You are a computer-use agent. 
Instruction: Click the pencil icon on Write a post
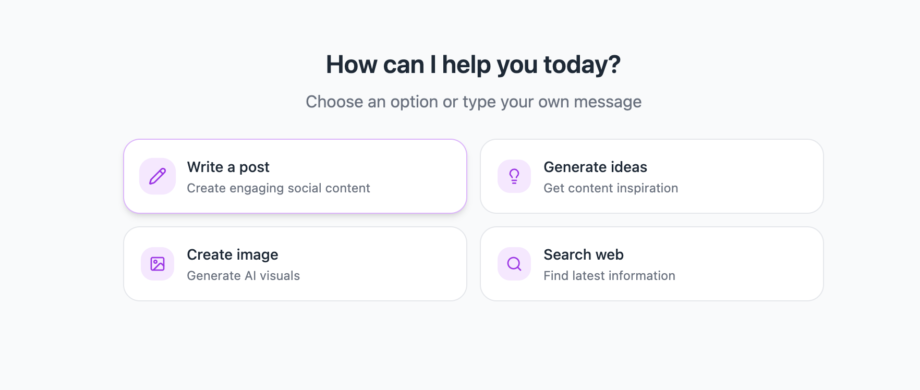(158, 176)
